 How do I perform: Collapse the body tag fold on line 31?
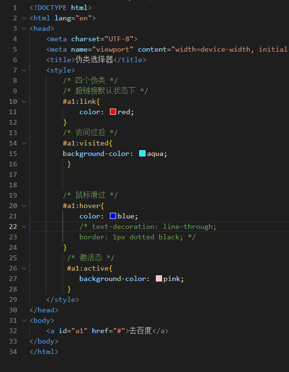click(24, 321)
